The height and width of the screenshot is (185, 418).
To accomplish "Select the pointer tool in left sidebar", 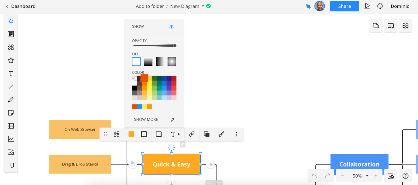I will pos(11,21).
